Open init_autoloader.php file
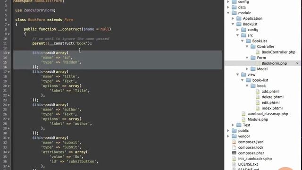Screen dimensions: 302x170 pyautogui.click(x=255, y=159)
